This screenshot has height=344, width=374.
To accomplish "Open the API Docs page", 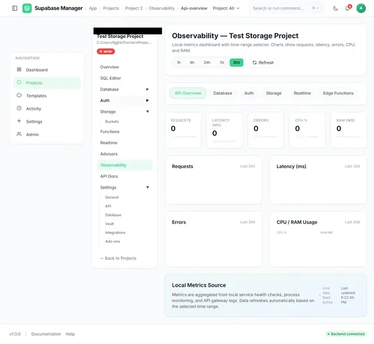I will coord(124,176).
